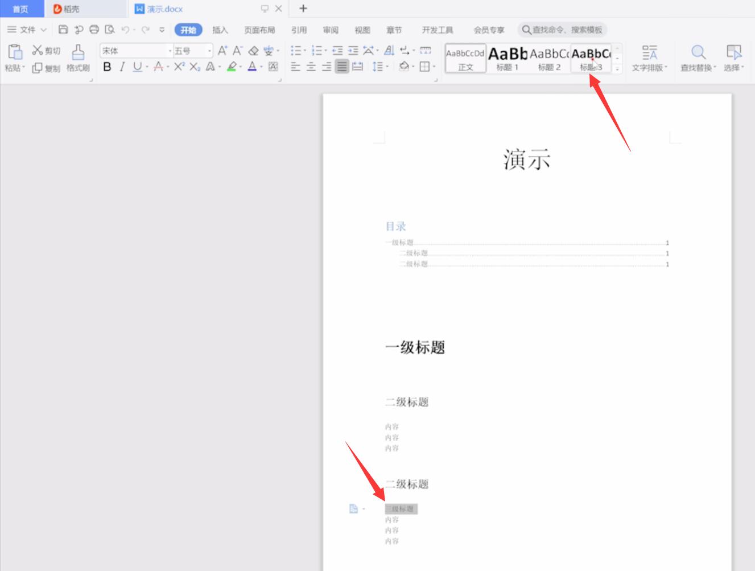Screen dimensions: 755x571
Task: Switch to the Insert (插入) tab
Action: 220,30
